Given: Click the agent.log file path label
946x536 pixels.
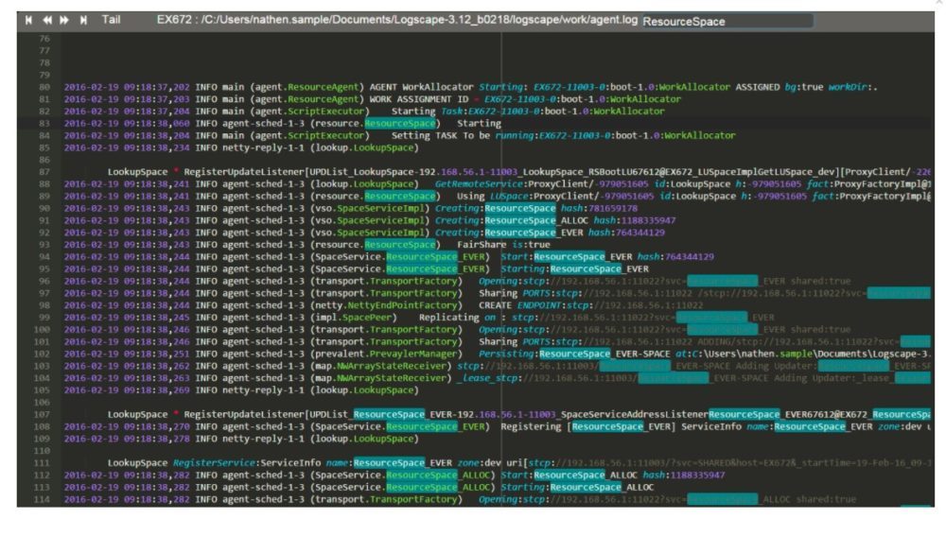Looking at the screenshot, I should click(397, 20).
